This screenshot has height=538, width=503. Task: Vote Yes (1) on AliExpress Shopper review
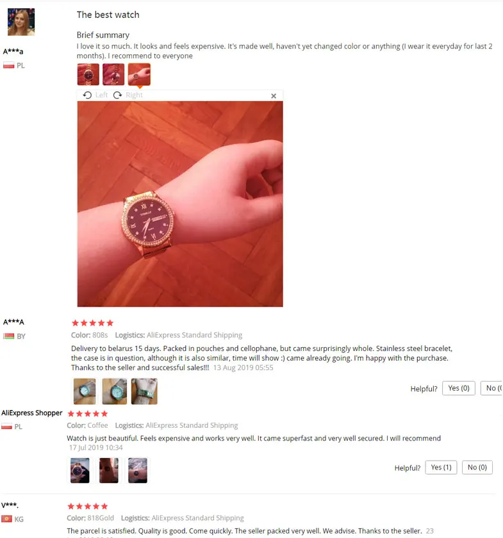click(x=441, y=468)
